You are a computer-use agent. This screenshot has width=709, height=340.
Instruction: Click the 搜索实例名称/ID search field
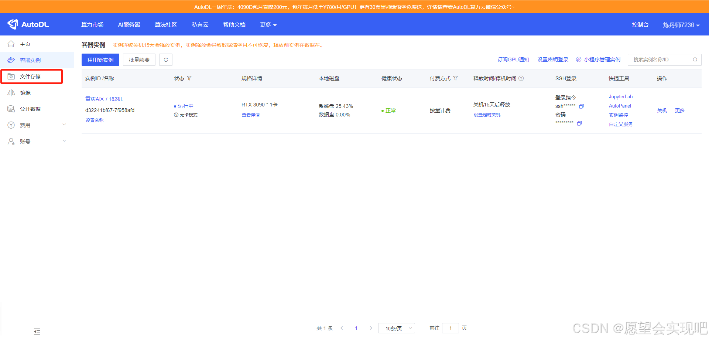tap(664, 59)
